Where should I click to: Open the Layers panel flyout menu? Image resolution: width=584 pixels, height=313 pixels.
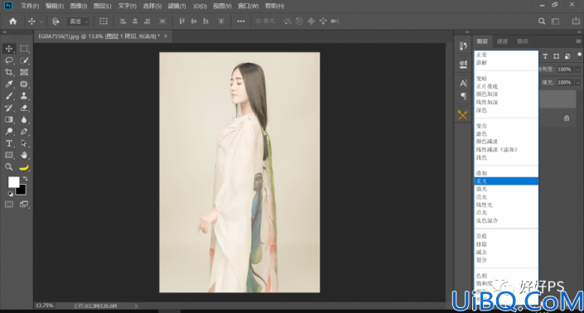[578, 41]
